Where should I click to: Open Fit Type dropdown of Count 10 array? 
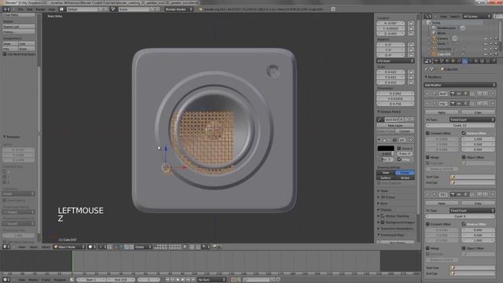pos(472,119)
